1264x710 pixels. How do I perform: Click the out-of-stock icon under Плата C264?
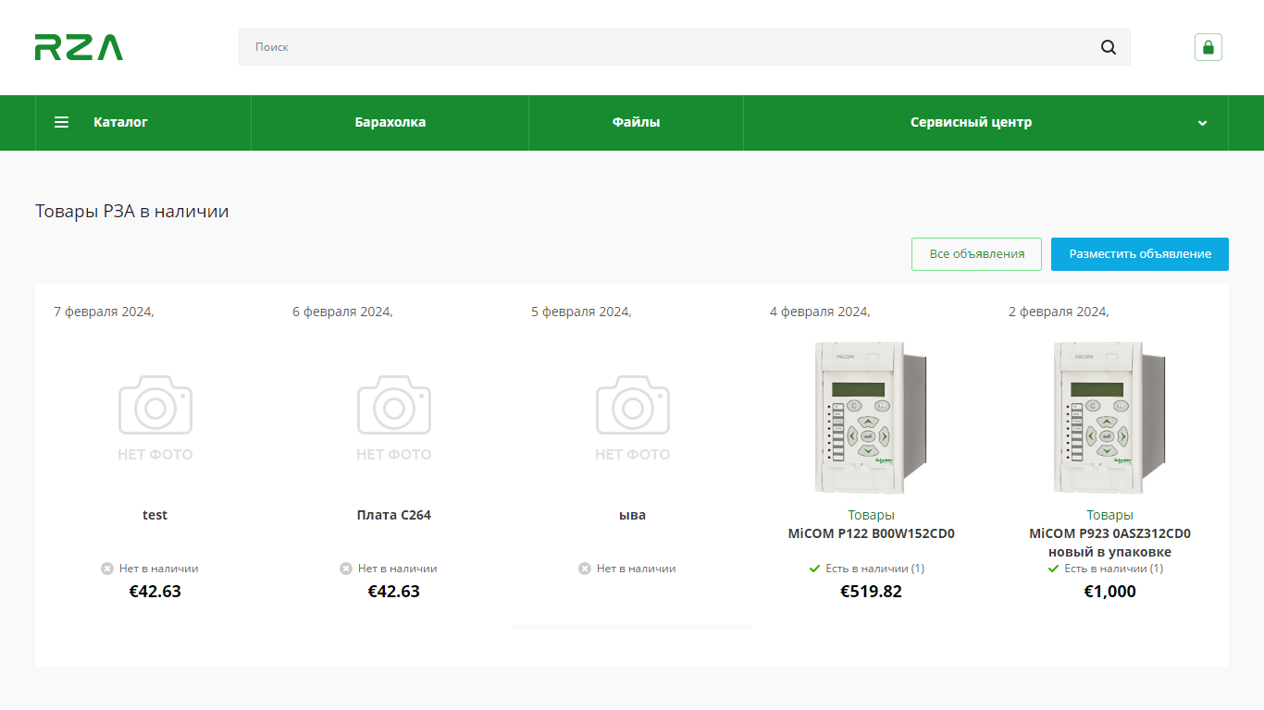click(x=346, y=569)
